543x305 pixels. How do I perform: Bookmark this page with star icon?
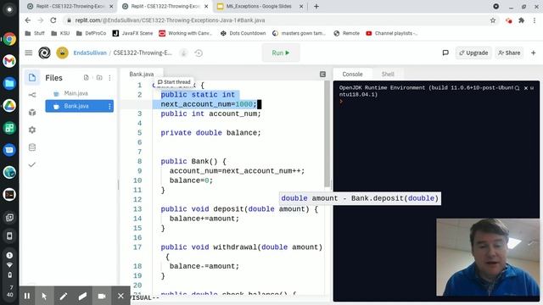[493, 20]
